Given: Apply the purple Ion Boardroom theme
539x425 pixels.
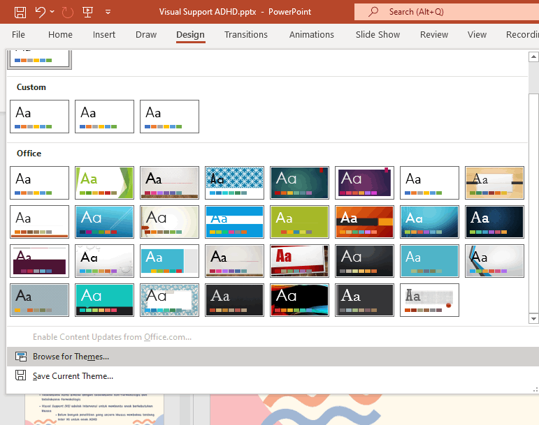Looking at the screenshot, I should point(364,183).
